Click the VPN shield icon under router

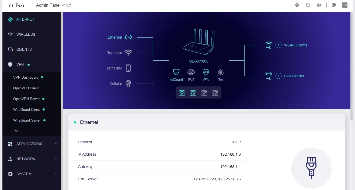click(206, 72)
